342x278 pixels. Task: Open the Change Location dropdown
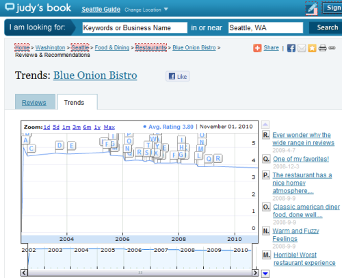(146, 10)
